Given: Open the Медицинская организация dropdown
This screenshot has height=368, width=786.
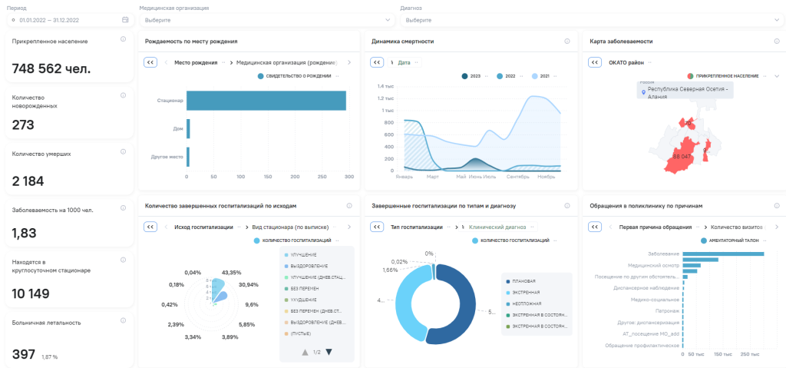Looking at the screenshot, I should point(266,19).
